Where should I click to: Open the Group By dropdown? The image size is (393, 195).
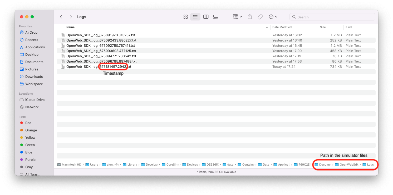click(237, 17)
